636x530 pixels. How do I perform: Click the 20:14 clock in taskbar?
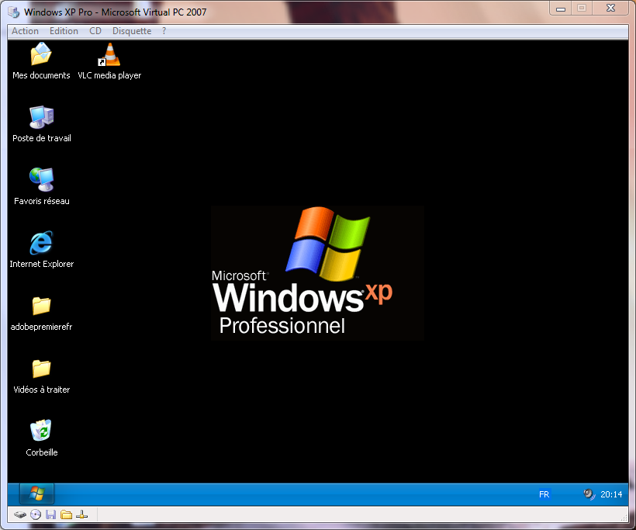click(x=611, y=494)
